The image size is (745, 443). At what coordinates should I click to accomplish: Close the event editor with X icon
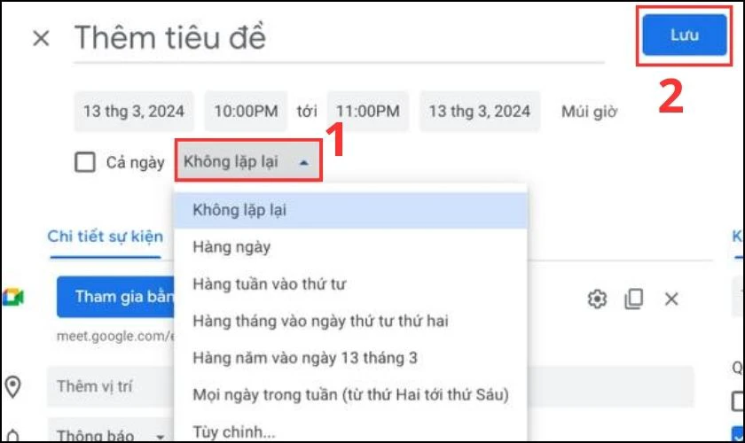pos(41,38)
